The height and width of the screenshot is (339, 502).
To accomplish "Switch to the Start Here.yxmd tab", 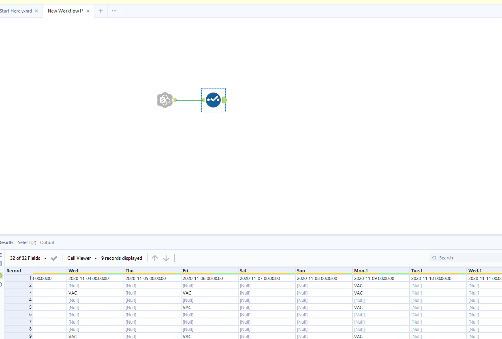I will pyautogui.click(x=15, y=11).
